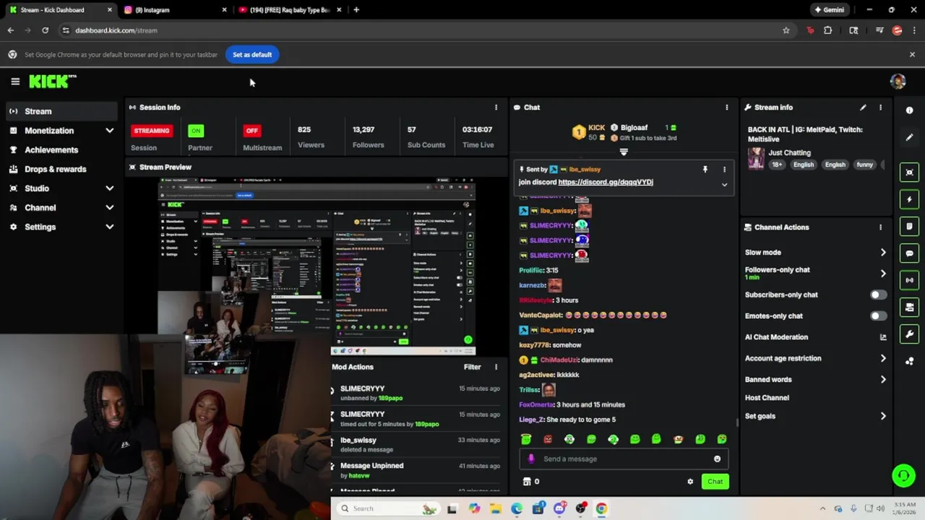Click the green support headset button
925x520 pixels.
pyautogui.click(x=903, y=475)
